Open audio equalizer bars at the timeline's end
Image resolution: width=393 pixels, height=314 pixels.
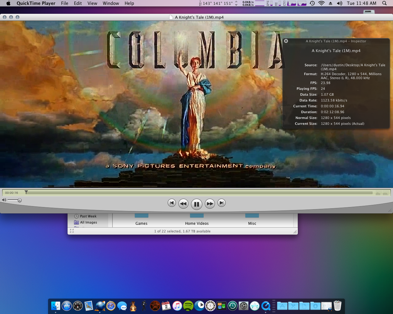[x=382, y=193]
